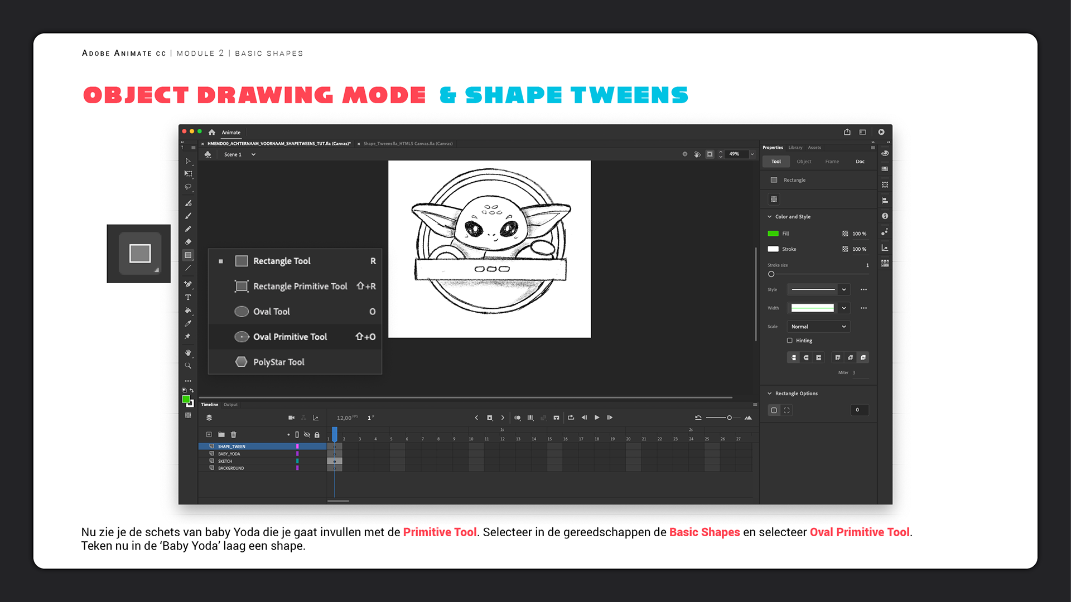Enable the Hinting checkbox
This screenshot has height=602, width=1071.
pos(789,340)
